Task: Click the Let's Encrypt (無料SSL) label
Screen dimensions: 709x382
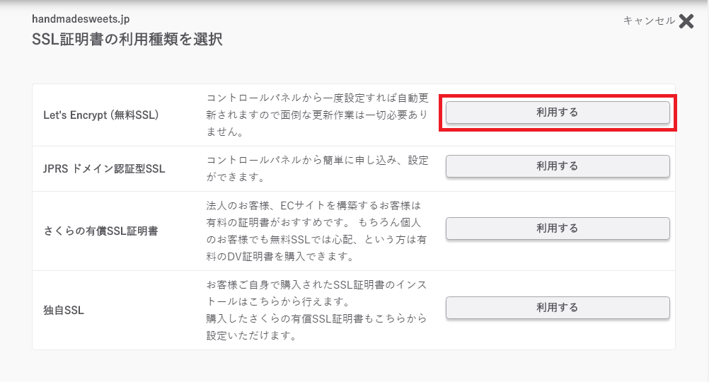Action: point(101,115)
